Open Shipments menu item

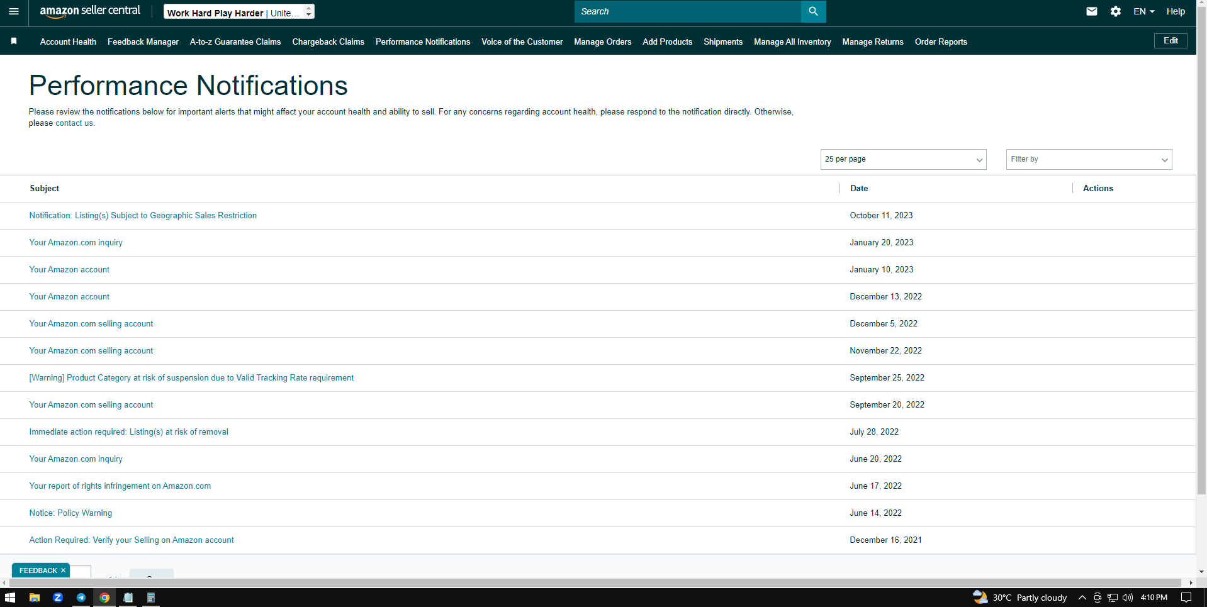[723, 42]
